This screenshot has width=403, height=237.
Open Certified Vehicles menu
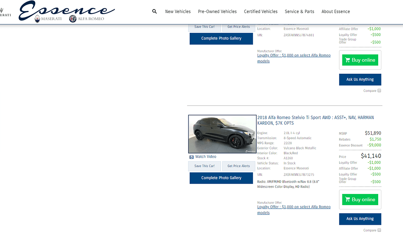(x=261, y=11)
